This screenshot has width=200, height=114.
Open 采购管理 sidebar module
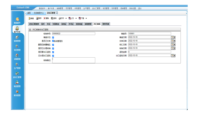17,57
